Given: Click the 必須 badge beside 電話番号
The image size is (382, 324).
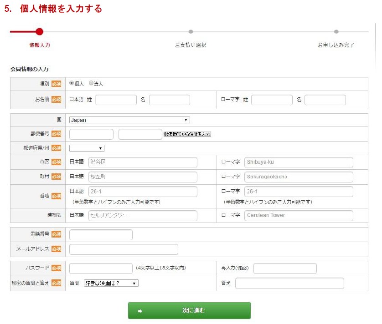Looking at the screenshot, I should point(56,234).
